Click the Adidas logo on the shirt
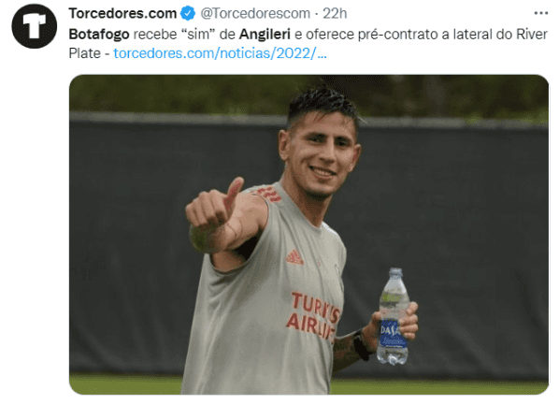 point(294,257)
